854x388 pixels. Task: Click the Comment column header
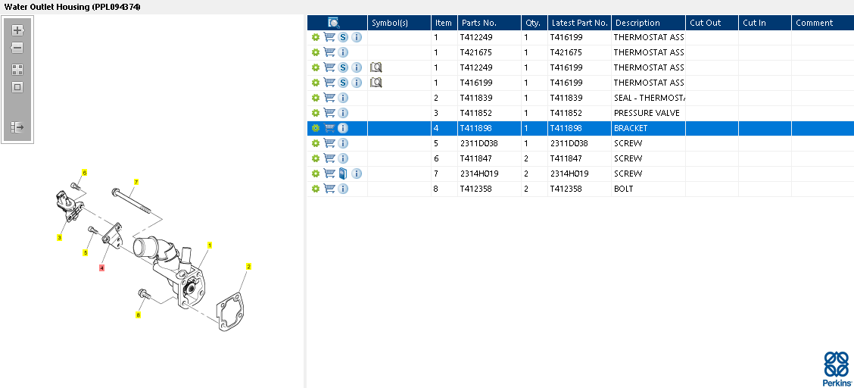point(822,23)
